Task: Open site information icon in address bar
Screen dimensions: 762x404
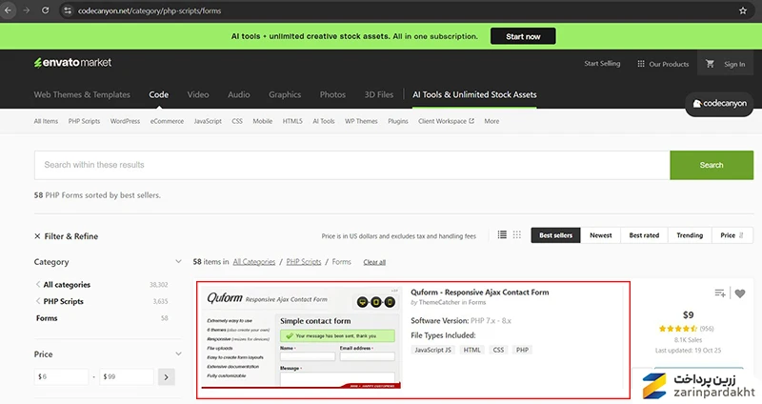Action: point(68,10)
